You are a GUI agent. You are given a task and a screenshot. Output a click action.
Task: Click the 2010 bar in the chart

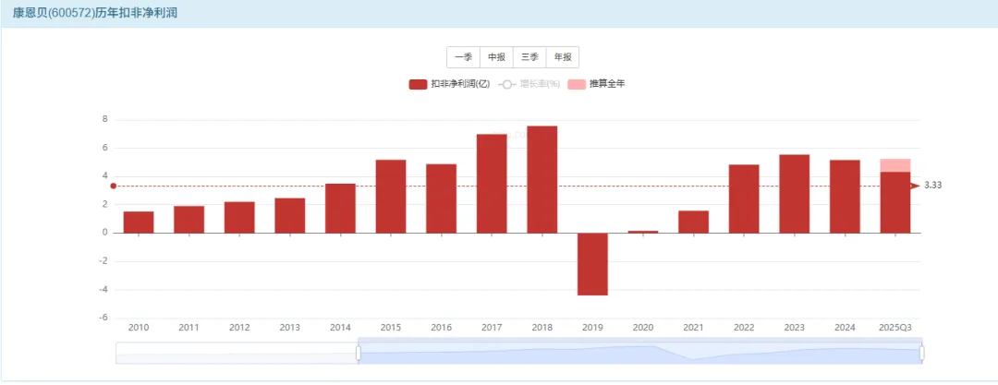pos(138,223)
